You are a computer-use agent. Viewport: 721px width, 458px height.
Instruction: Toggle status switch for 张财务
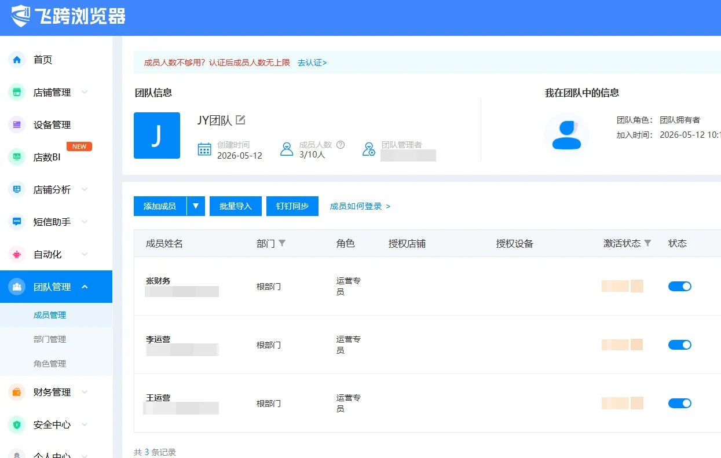point(680,286)
